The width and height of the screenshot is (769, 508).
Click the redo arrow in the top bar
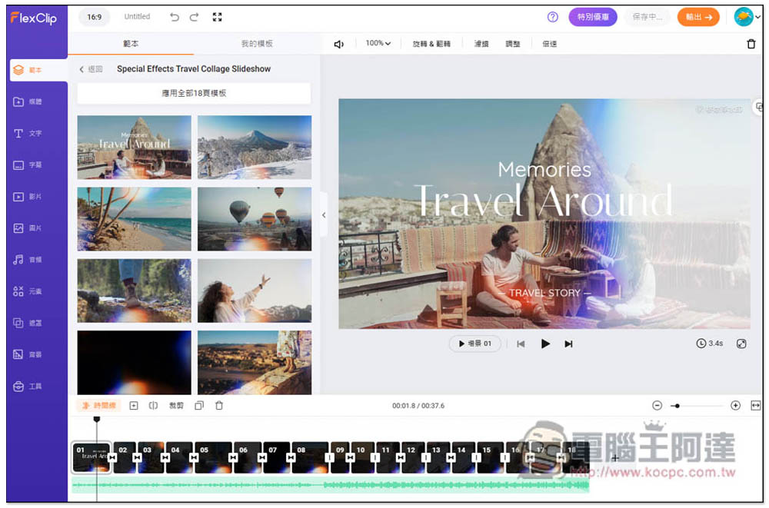coord(194,17)
